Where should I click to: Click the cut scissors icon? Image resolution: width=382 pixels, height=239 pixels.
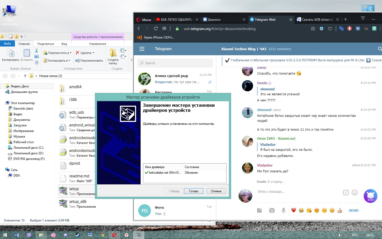(37, 50)
